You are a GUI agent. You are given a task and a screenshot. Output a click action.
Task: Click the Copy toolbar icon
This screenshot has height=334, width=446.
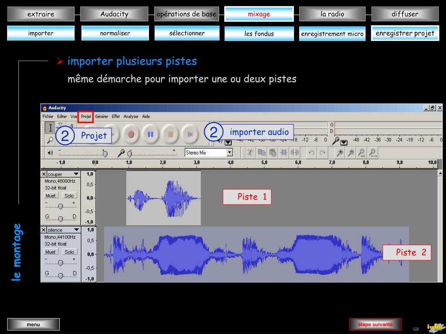click(x=261, y=153)
